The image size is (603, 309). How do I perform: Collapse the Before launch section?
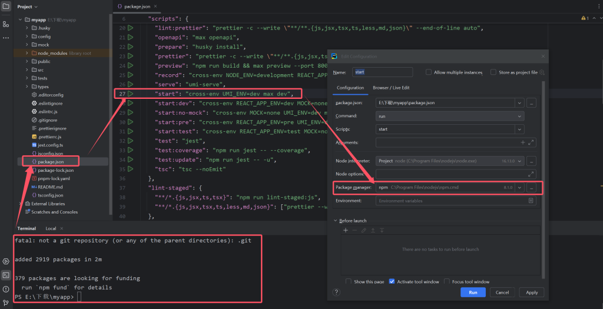(335, 221)
